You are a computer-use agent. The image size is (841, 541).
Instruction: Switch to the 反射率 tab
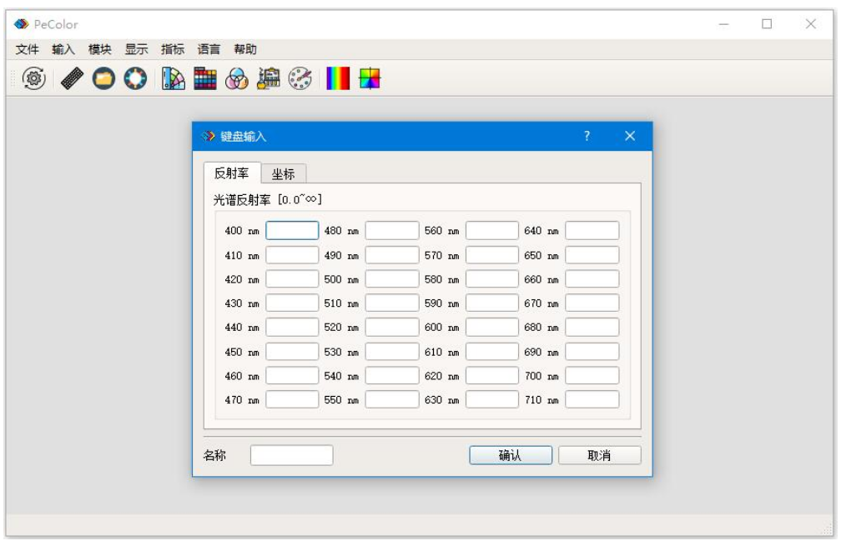232,173
